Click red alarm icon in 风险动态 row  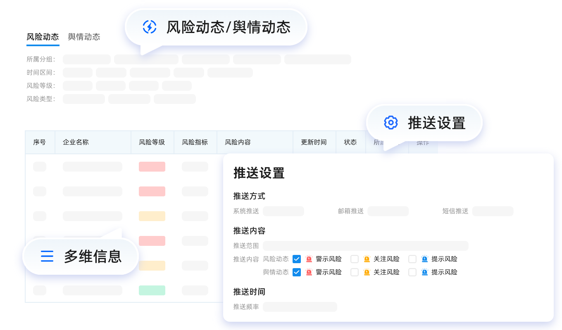click(309, 259)
